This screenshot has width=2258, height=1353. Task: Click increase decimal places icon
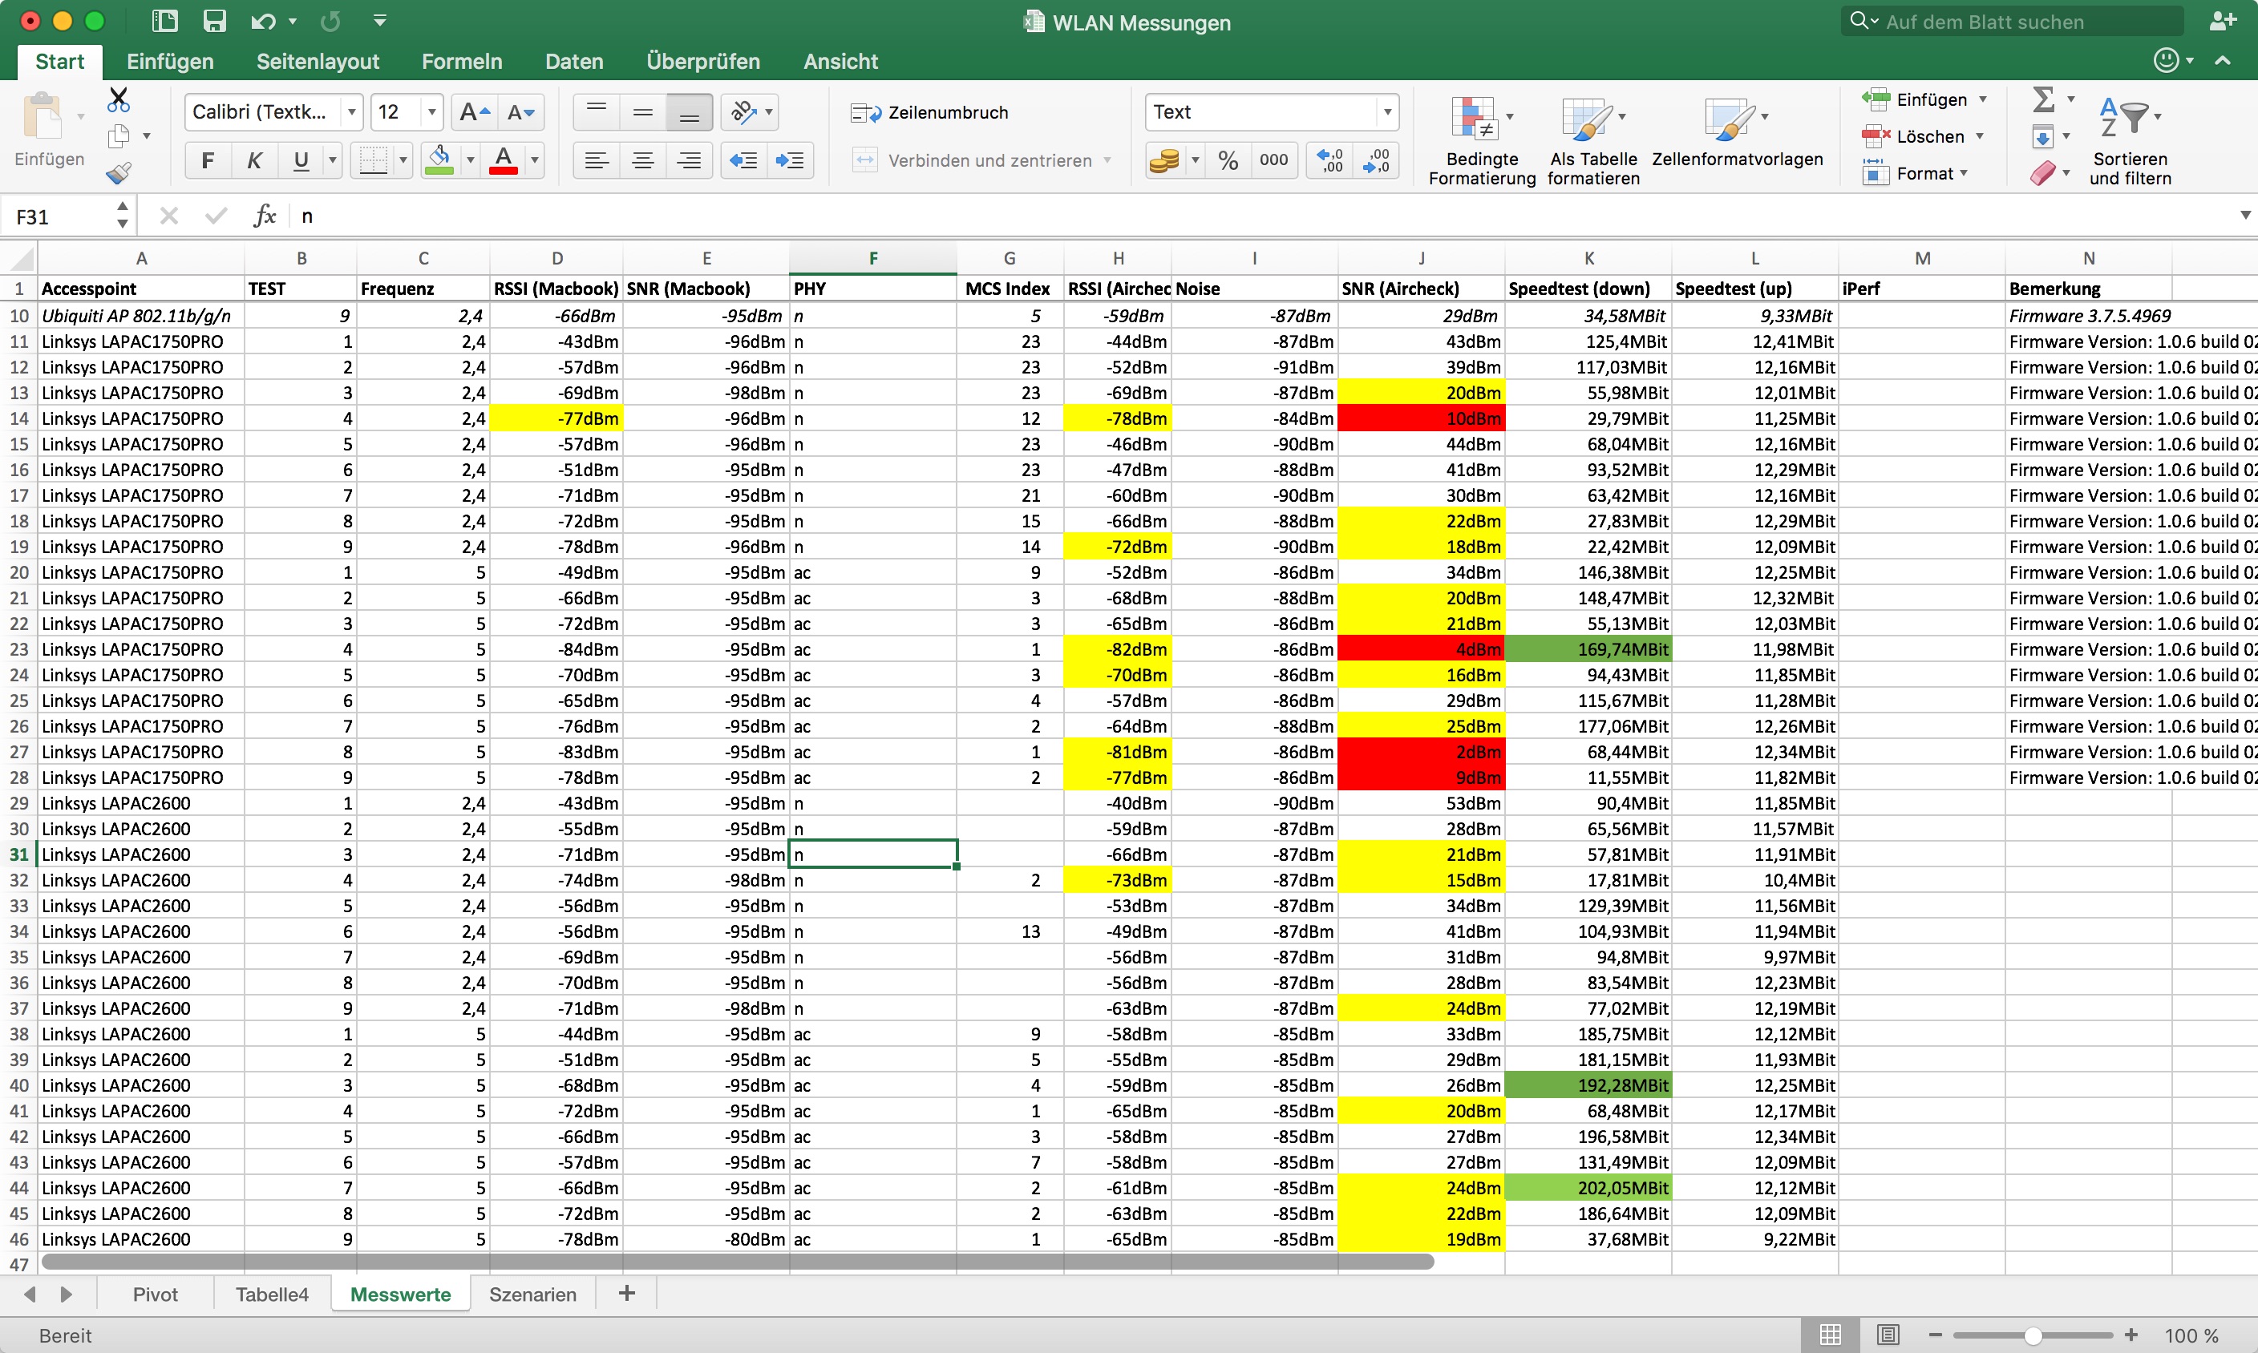[1329, 160]
